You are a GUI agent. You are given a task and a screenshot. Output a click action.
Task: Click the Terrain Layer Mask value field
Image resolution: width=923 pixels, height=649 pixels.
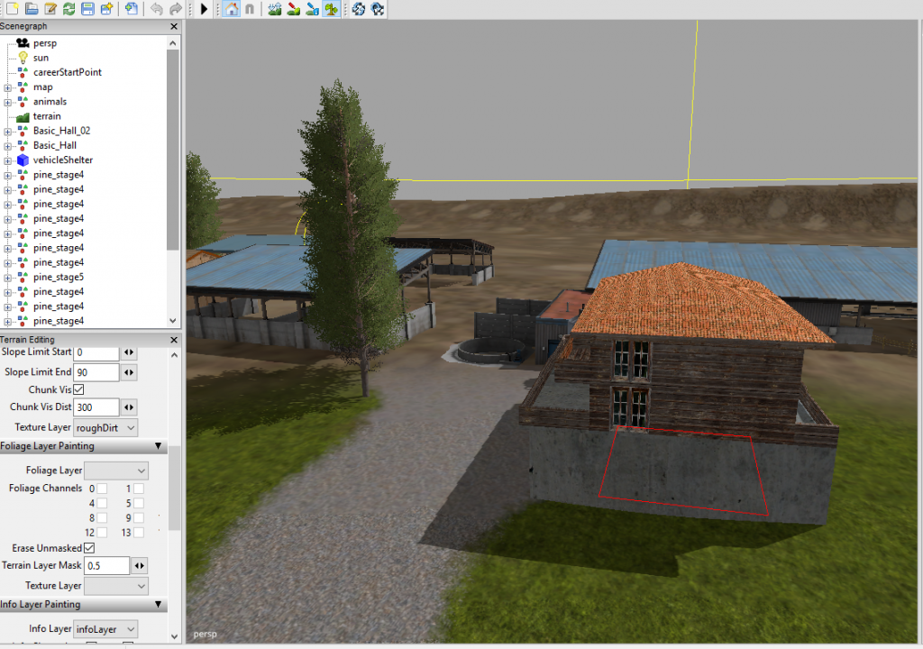pos(107,565)
